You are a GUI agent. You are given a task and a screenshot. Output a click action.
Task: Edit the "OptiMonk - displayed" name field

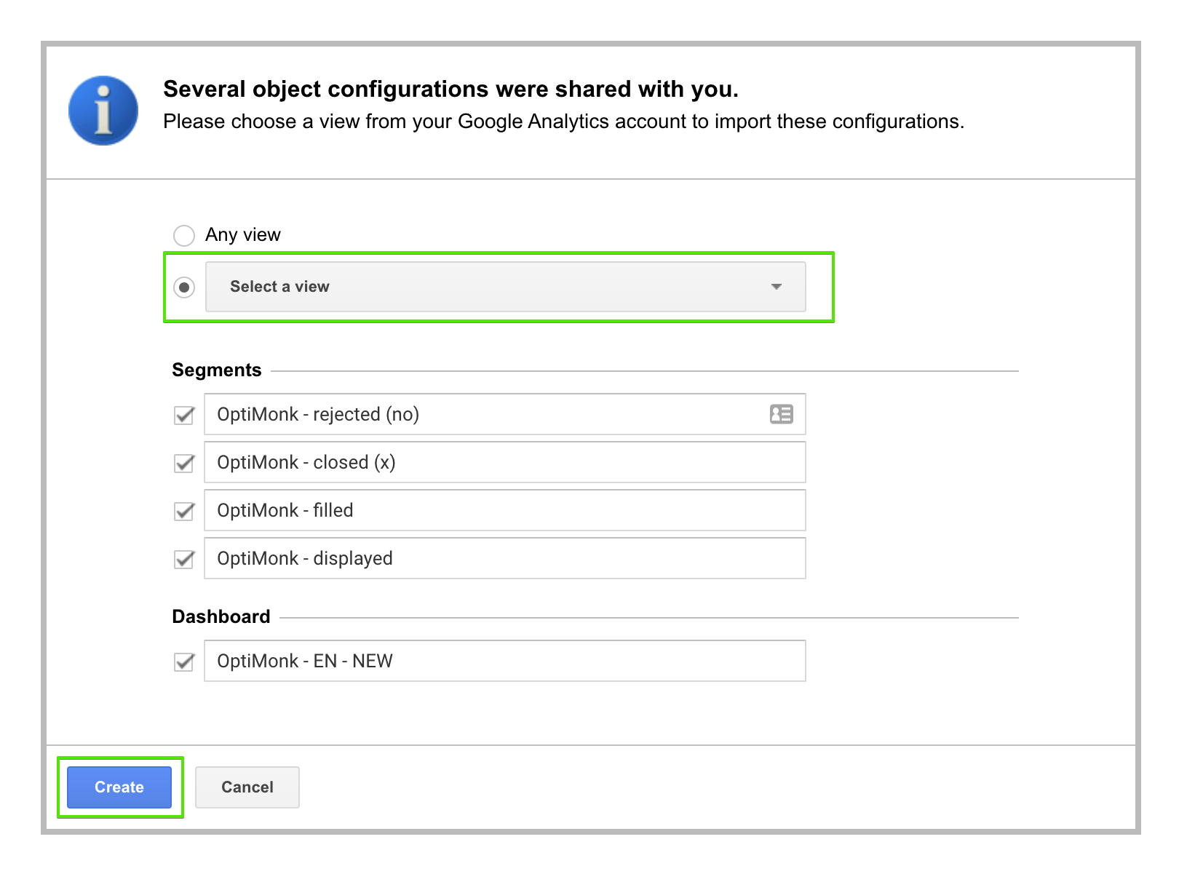click(x=505, y=558)
